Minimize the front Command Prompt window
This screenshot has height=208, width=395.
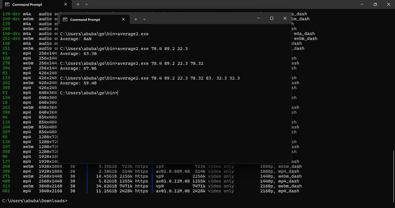pos(258,18)
